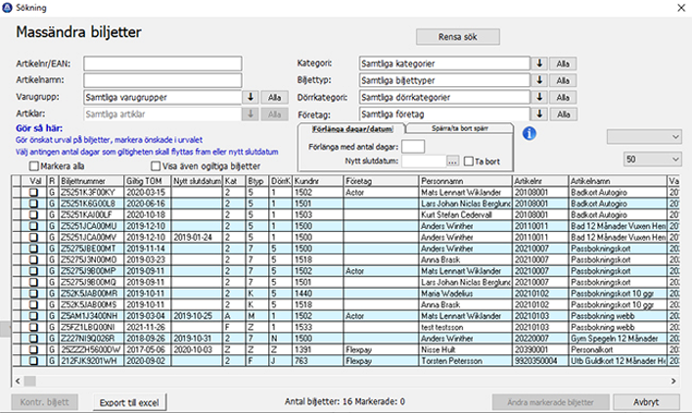Click Alla button for Företag
This screenshot has height=413, width=692.
(563, 115)
